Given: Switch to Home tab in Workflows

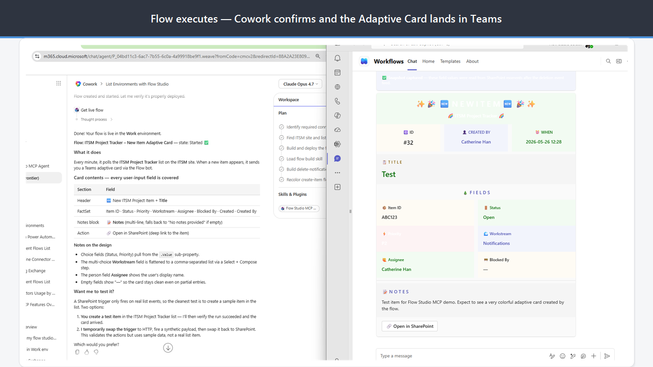Looking at the screenshot, I should pos(428,61).
